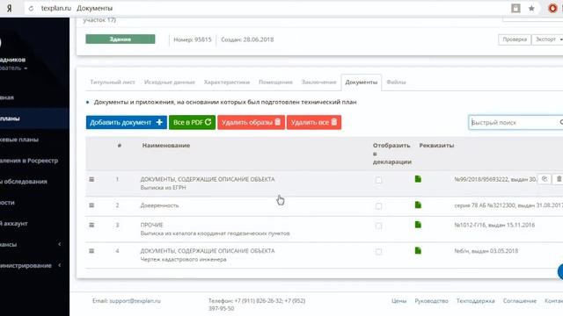563x316 pixels.
Task: Click the Добавить документ button
Action: (127, 122)
